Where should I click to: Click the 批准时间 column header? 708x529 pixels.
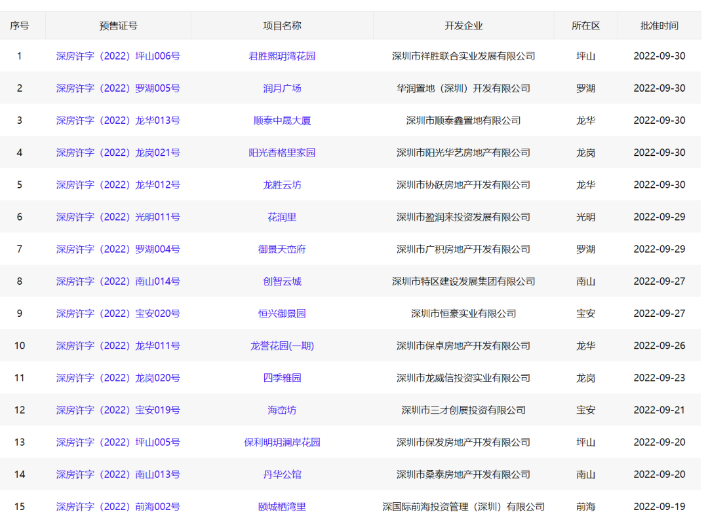[659, 26]
